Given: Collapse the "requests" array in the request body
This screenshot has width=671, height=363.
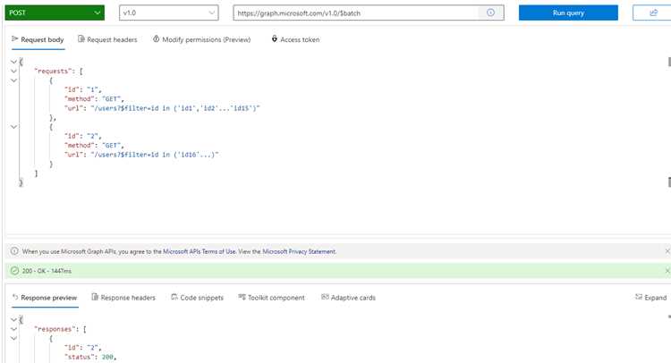Looking at the screenshot, I should 13,72.
